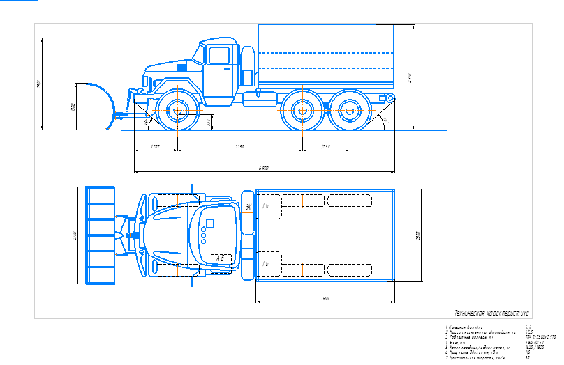Select the middle axle wheel in side view
The image size is (564, 365).
tap(302, 111)
